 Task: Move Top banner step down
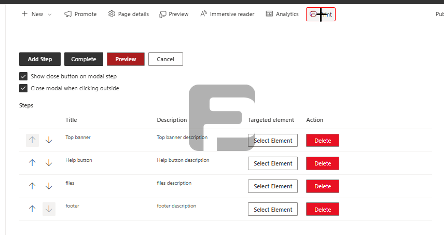pyautogui.click(x=49, y=140)
